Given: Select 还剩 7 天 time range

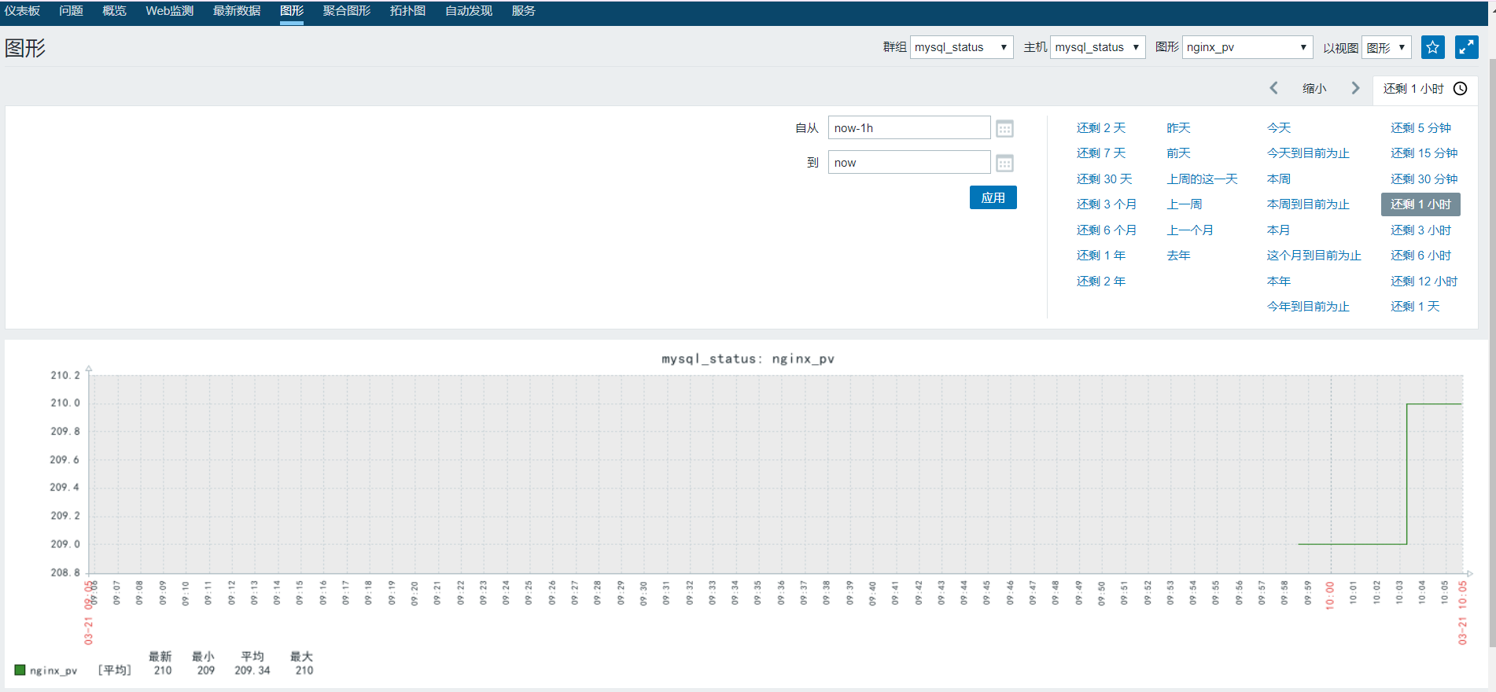Looking at the screenshot, I should coord(1101,153).
